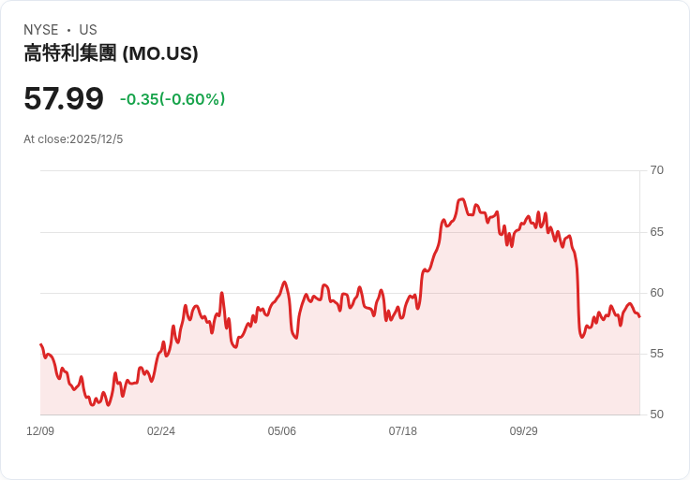
Task: Click the right end of the price line
Action: 639,316
